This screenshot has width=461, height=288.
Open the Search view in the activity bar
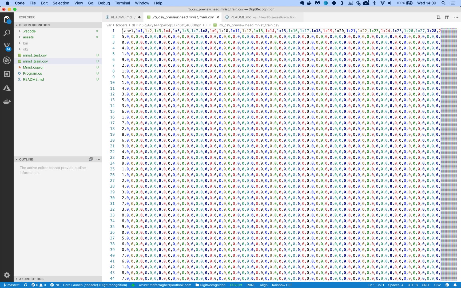(7, 33)
